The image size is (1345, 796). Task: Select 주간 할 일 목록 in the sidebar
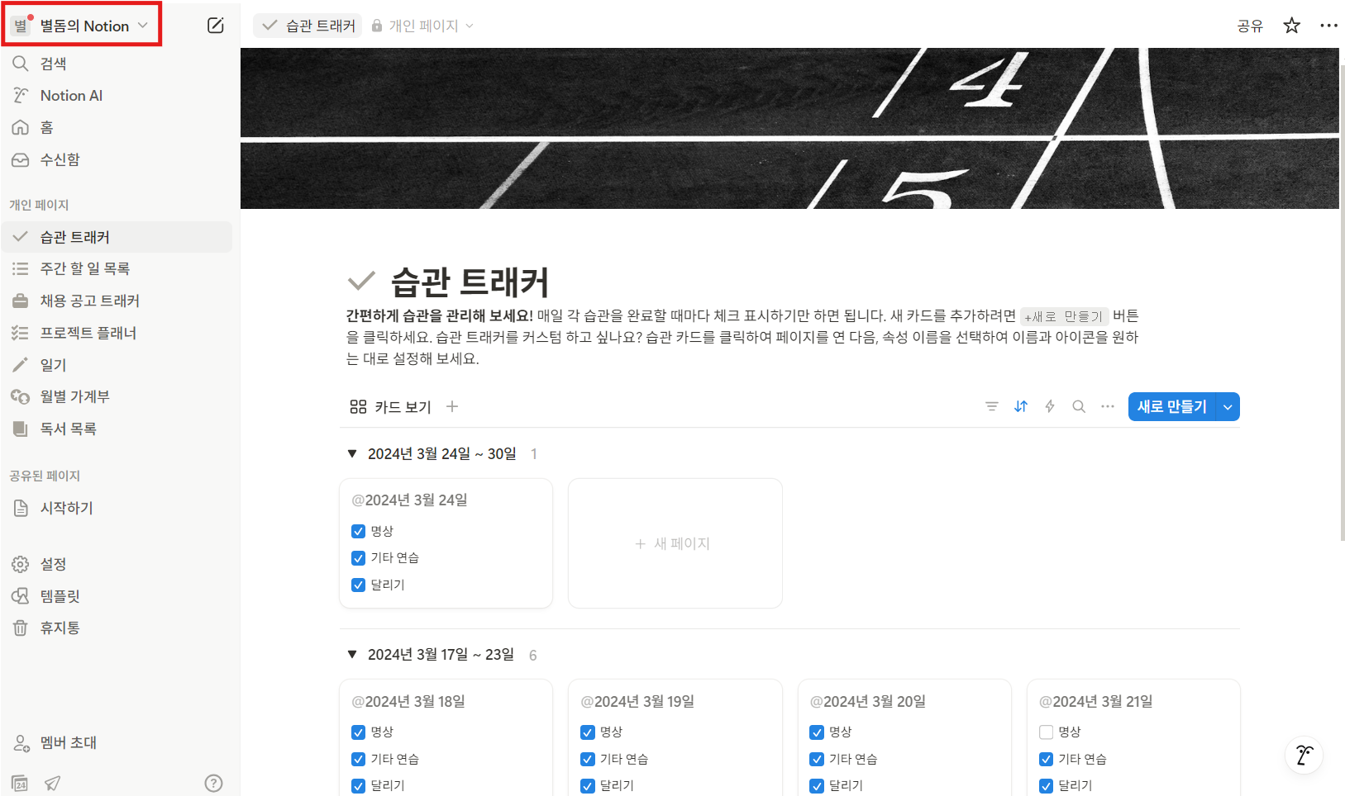click(85, 268)
